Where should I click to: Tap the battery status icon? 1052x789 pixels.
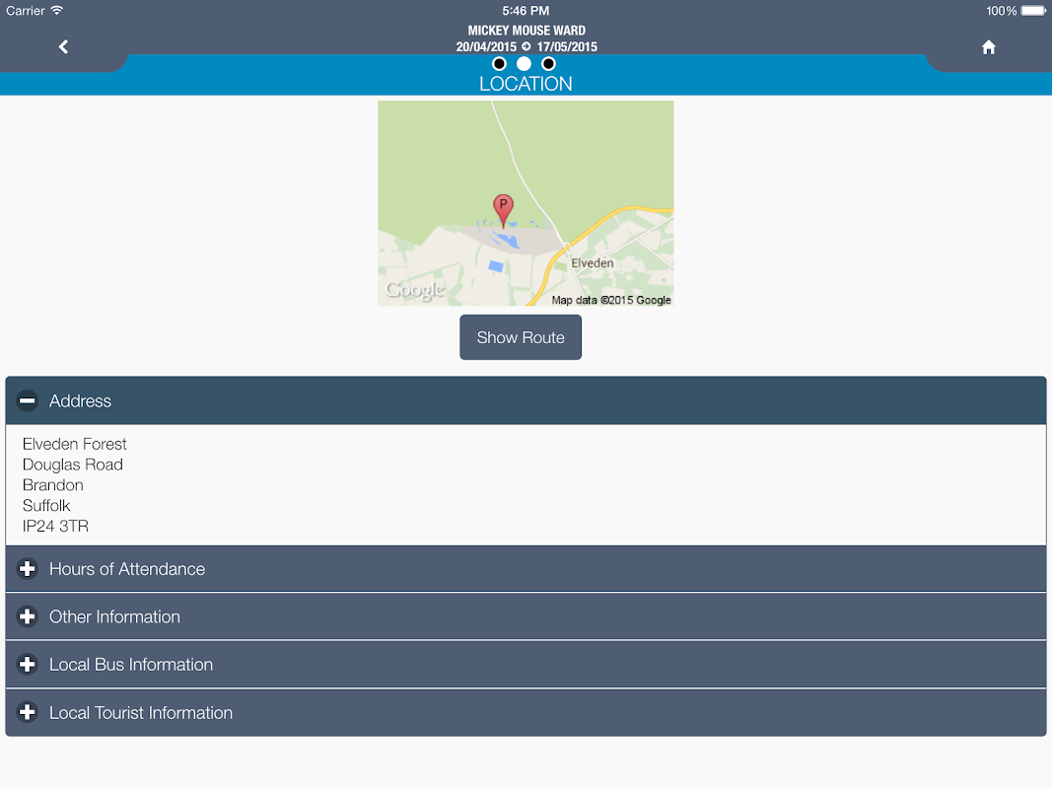point(1033,11)
